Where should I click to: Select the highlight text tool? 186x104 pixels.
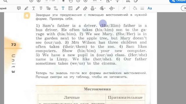click(26, 8)
